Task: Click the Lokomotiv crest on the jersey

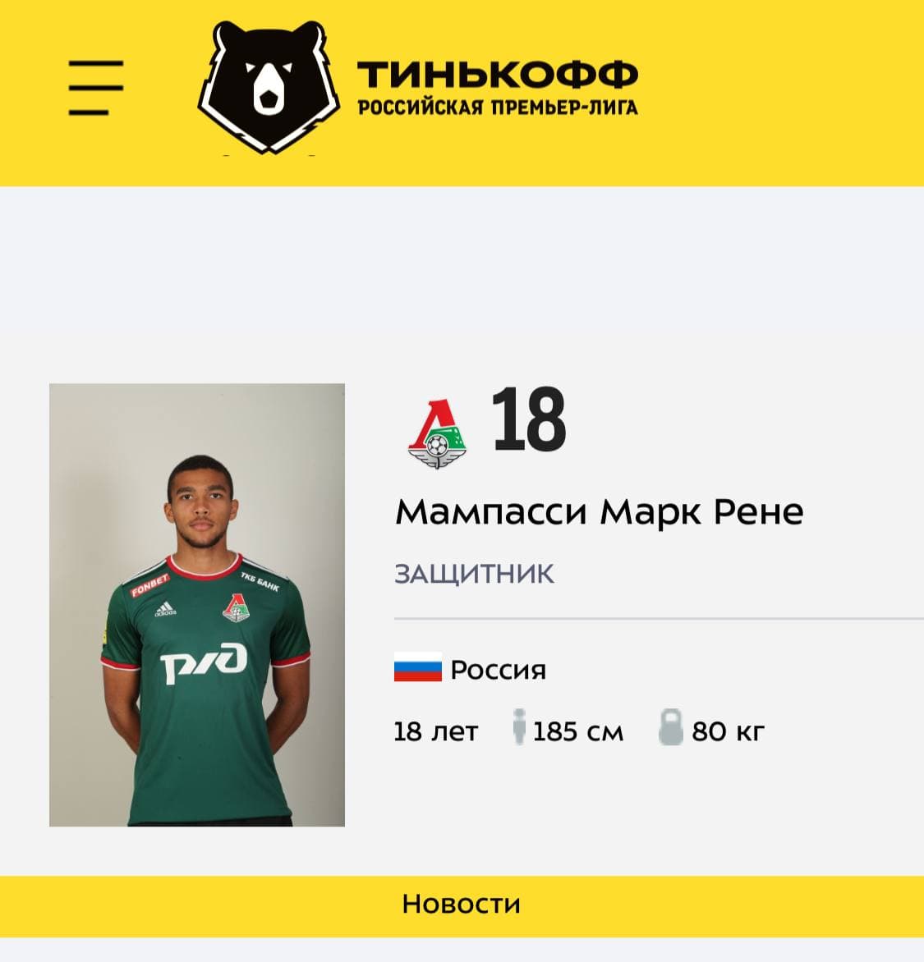Action: tap(237, 609)
